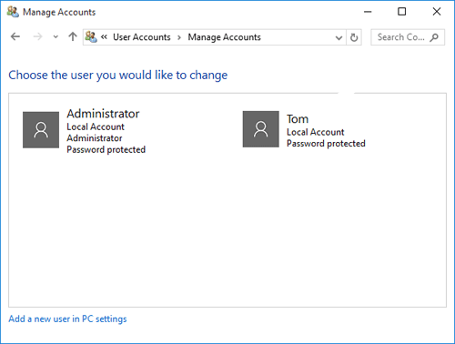
Task: Go up one level with up arrow
Action: pyautogui.click(x=73, y=37)
